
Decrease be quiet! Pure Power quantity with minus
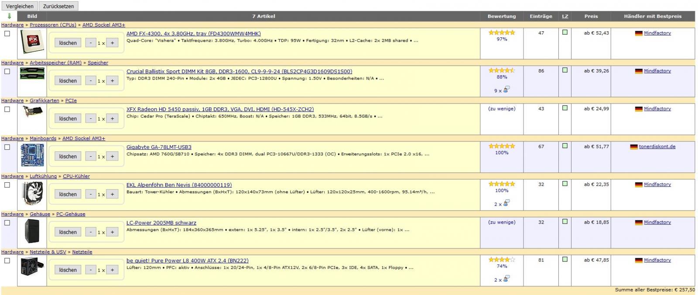pos(90,270)
